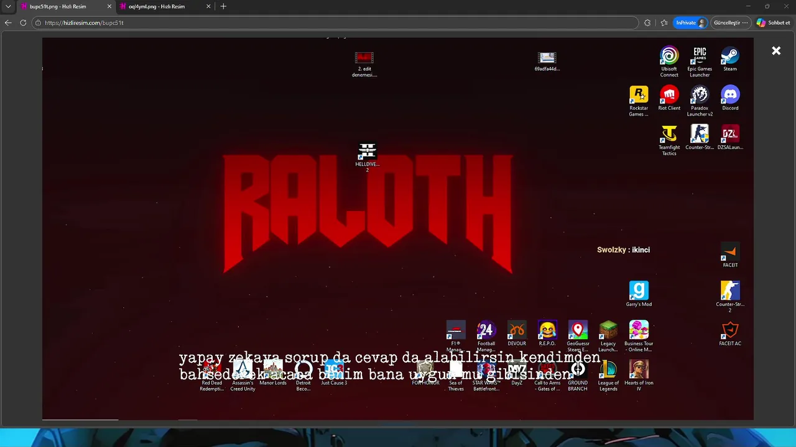Open the Discord desktop icon
Screen dimensions: 796x447
click(x=730, y=98)
